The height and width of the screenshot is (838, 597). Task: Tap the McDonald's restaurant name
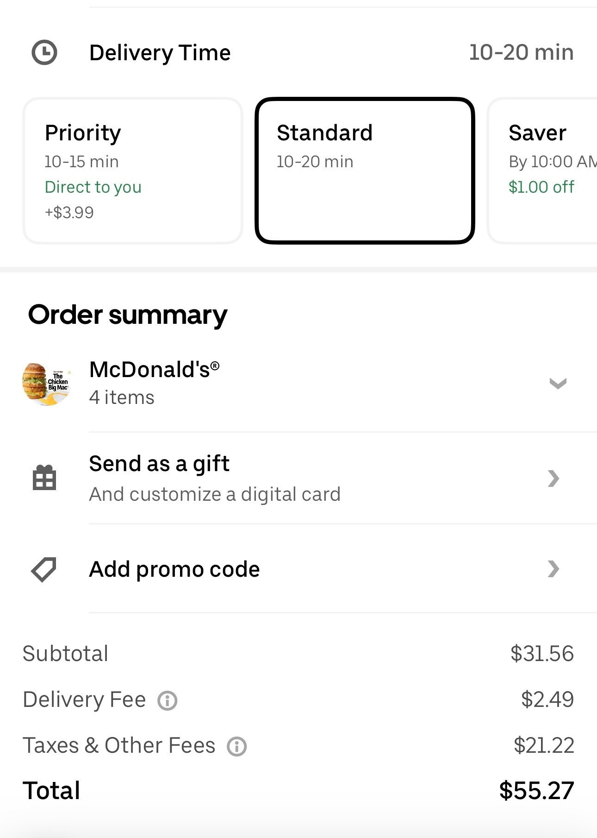click(x=154, y=370)
